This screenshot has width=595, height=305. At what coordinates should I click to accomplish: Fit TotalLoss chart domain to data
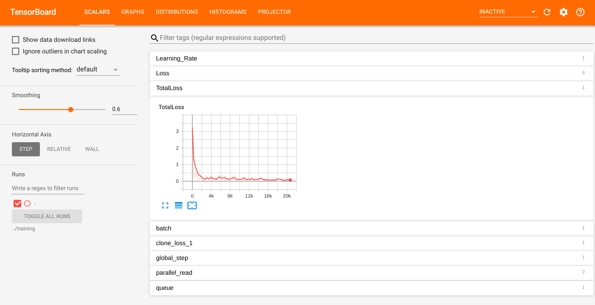(192, 206)
